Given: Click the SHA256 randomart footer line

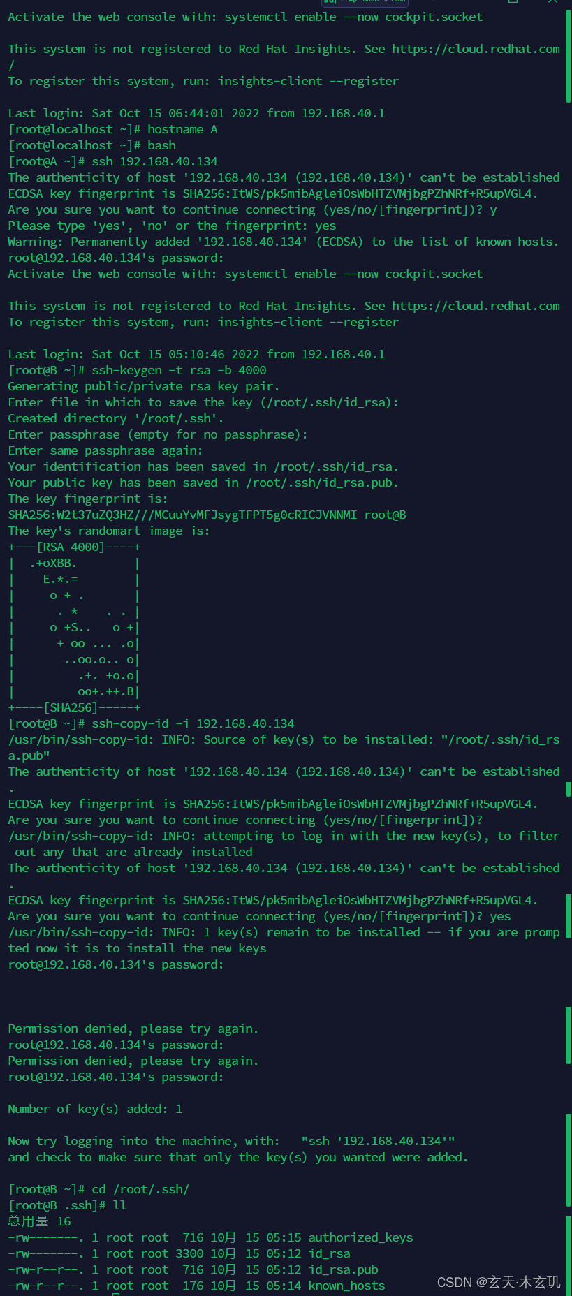Looking at the screenshot, I should tap(74, 707).
